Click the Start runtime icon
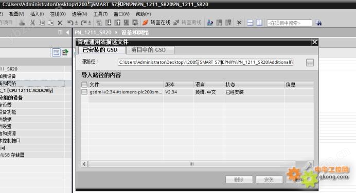The image size is (356, 193). (x=135, y=23)
